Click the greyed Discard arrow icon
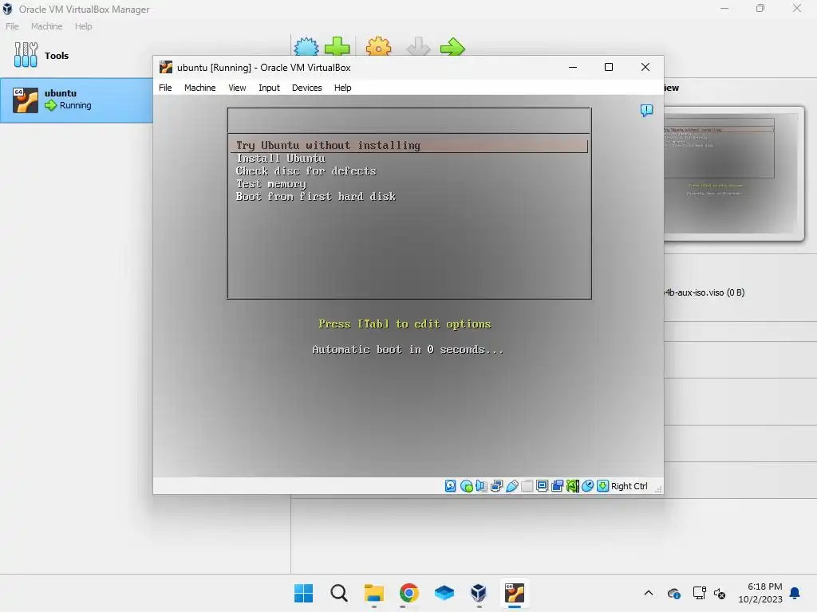This screenshot has height=612, width=817. 418,46
